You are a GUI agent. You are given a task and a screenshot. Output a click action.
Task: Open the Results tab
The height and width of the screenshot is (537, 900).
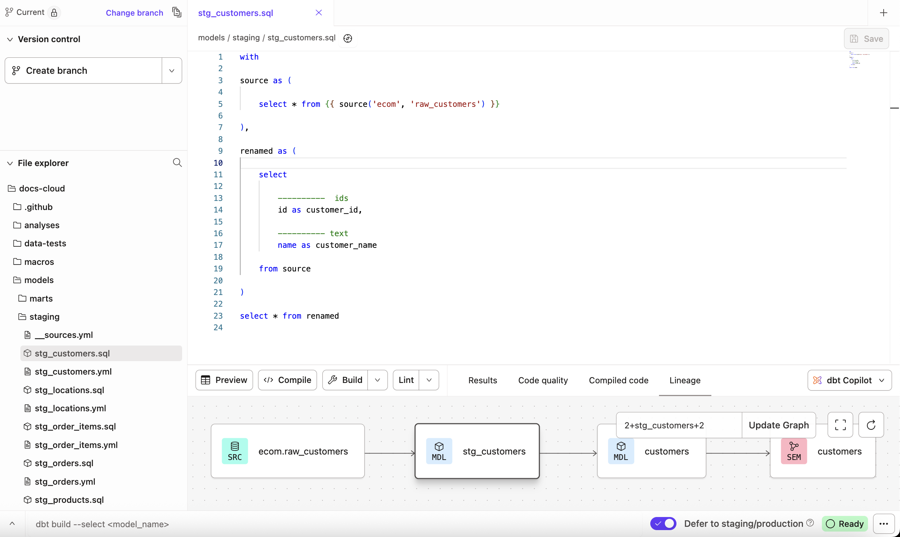coord(482,380)
